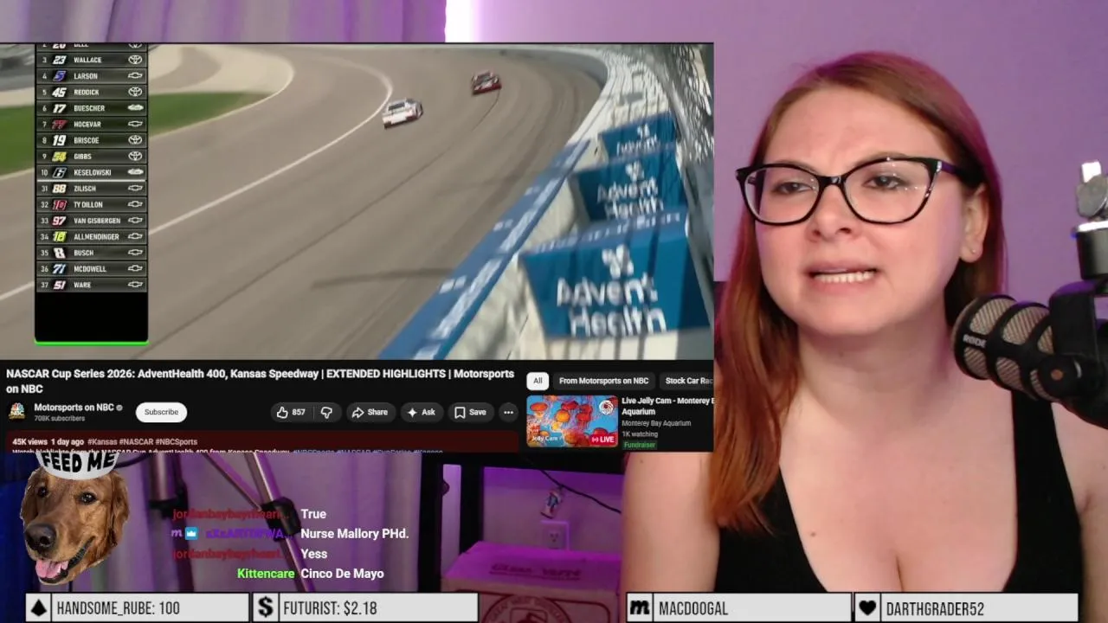
Task: Click Larson row in leaderboard
Action: [91, 76]
